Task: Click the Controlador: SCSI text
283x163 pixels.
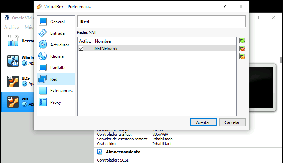Action: click(x=113, y=160)
